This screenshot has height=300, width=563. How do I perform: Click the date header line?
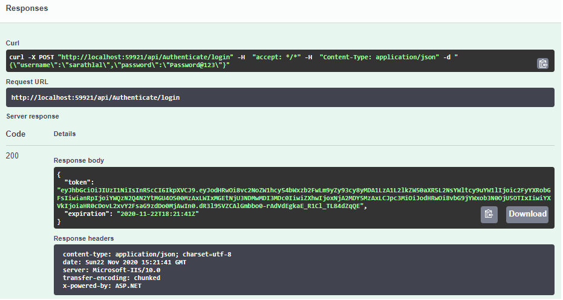(x=124, y=262)
